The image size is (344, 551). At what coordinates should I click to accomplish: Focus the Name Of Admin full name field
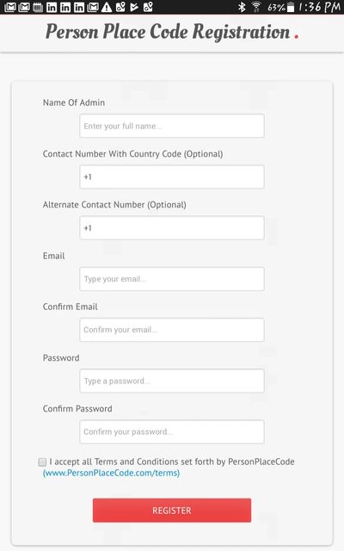172,126
